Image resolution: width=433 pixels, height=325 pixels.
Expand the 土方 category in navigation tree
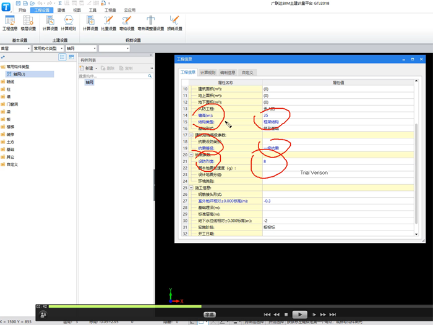(x=3, y=142)
